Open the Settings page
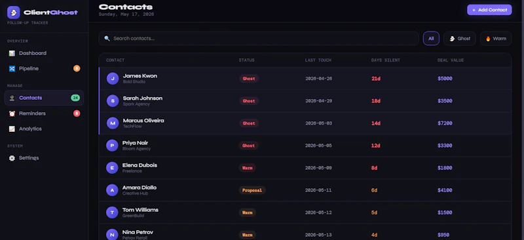 44,158
